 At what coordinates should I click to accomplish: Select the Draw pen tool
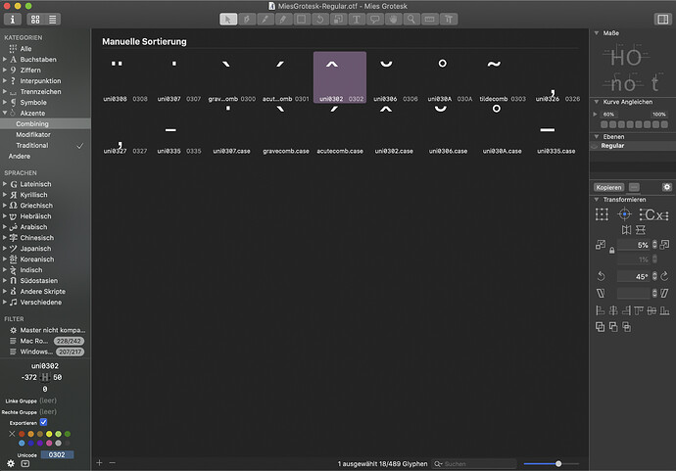[247, 19]
